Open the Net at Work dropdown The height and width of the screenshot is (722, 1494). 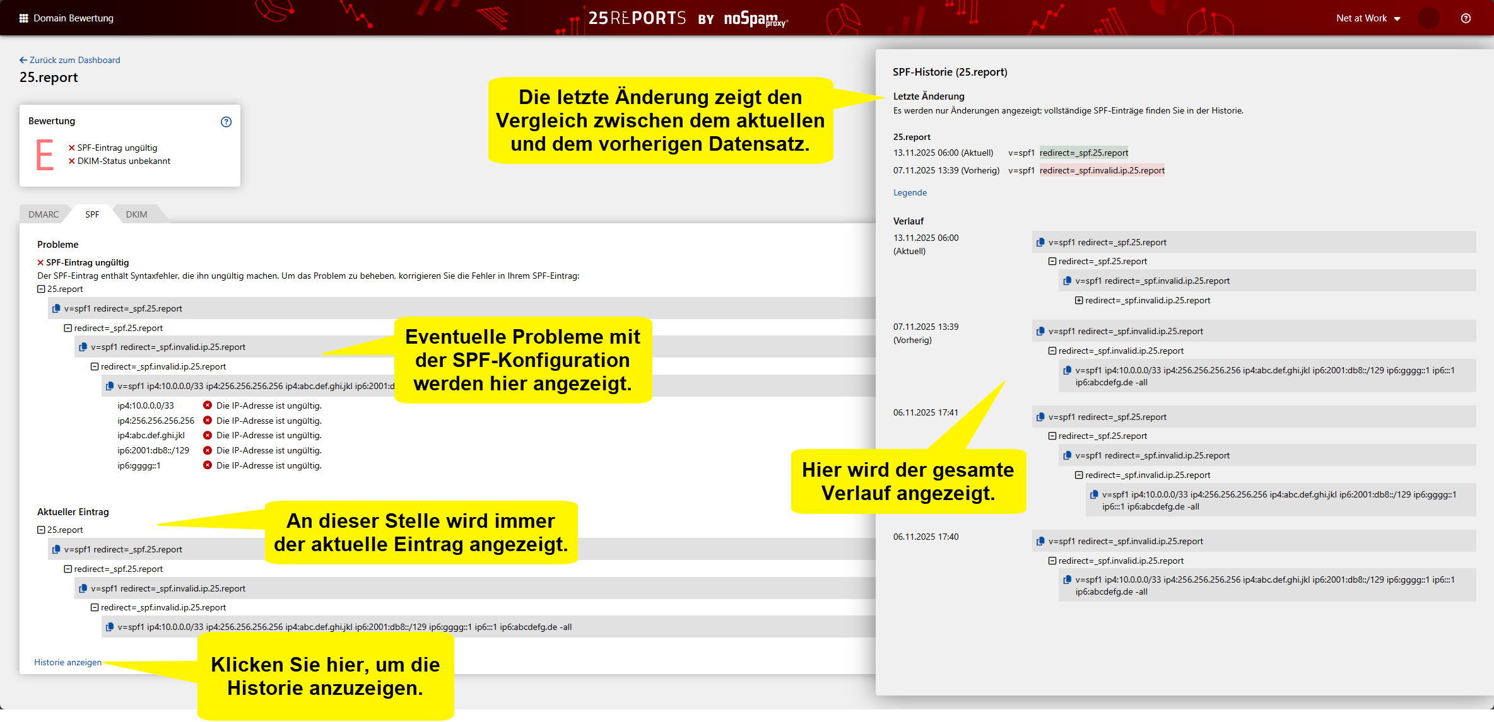(1368, 18)
